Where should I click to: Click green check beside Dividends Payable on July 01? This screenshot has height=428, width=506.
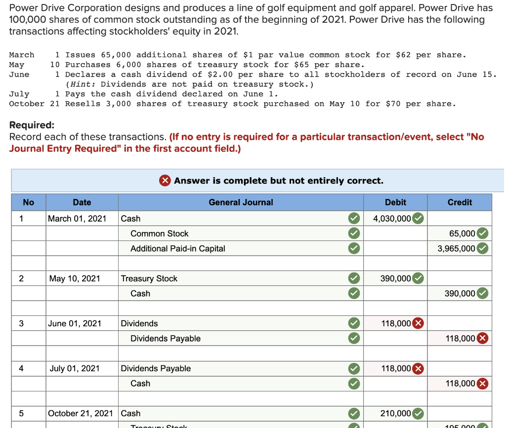pos(354,368)
